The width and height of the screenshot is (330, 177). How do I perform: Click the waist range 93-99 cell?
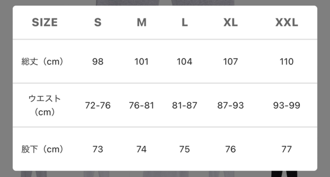pyautogui.click(x=287, y=105)
